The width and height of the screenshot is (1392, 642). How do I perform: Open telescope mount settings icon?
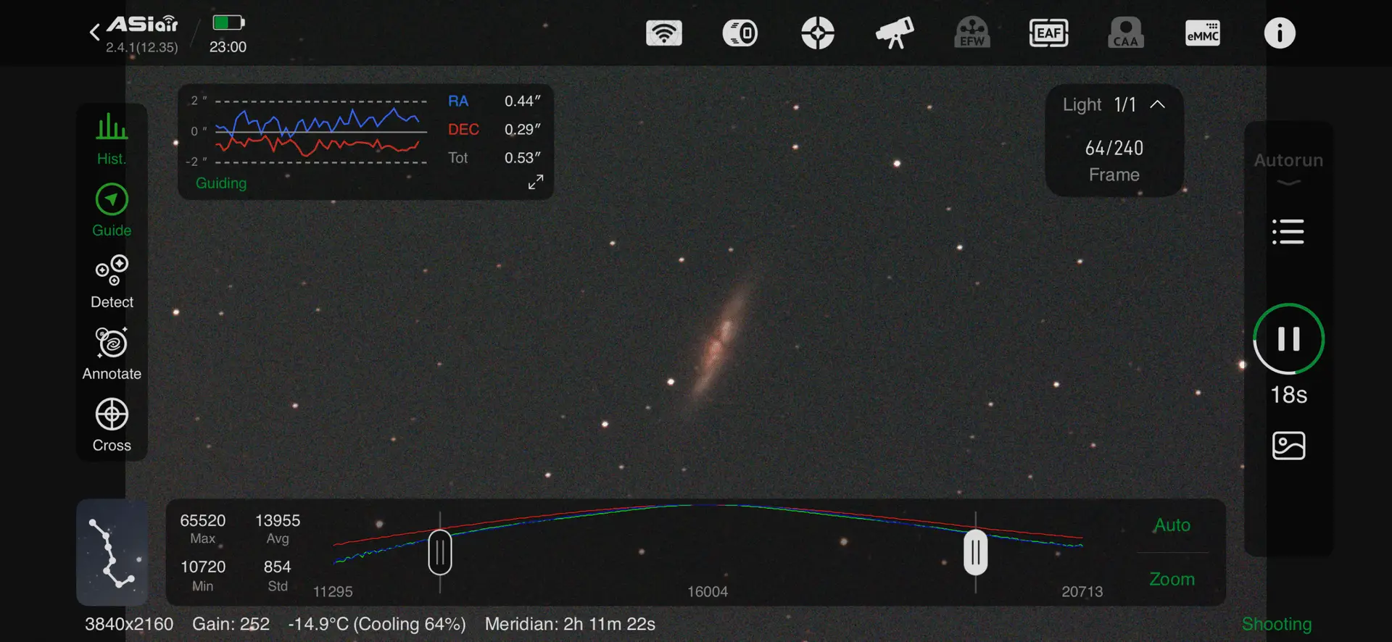pyautogui.click(x=895, y=33)
